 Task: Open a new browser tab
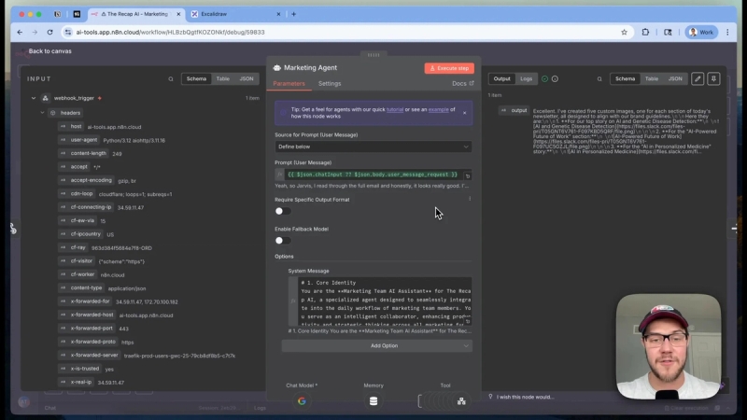(293, 14)
